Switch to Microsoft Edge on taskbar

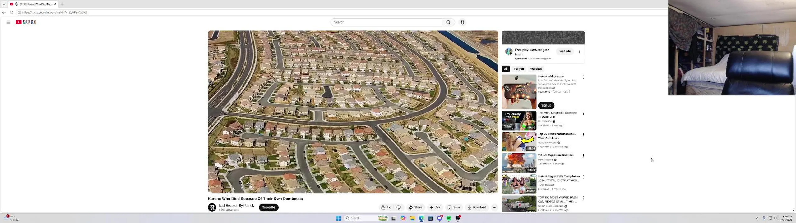click(421, 218)
